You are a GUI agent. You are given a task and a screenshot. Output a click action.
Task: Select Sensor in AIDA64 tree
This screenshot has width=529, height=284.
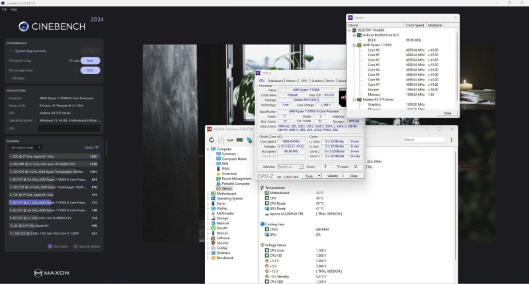227,189
